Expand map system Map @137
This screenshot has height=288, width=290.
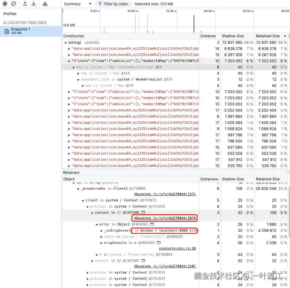83,86
